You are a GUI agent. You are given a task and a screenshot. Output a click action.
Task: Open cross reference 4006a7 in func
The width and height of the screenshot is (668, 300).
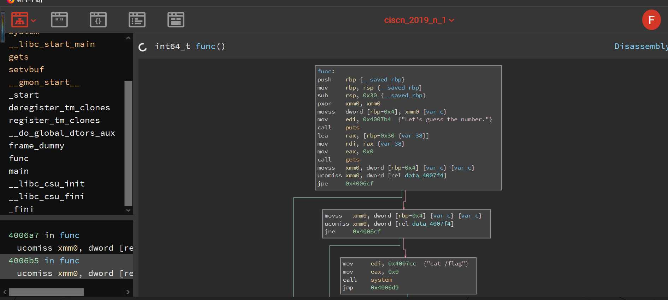pos(44,235)
